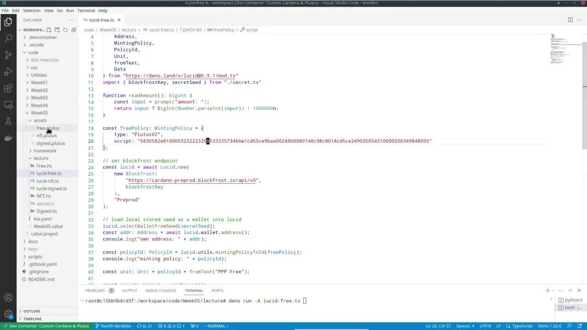The width and height of the screenshot is (587, 330).
Task: Open the new terminal profile dropdown arrow
Action: point(554,290)
